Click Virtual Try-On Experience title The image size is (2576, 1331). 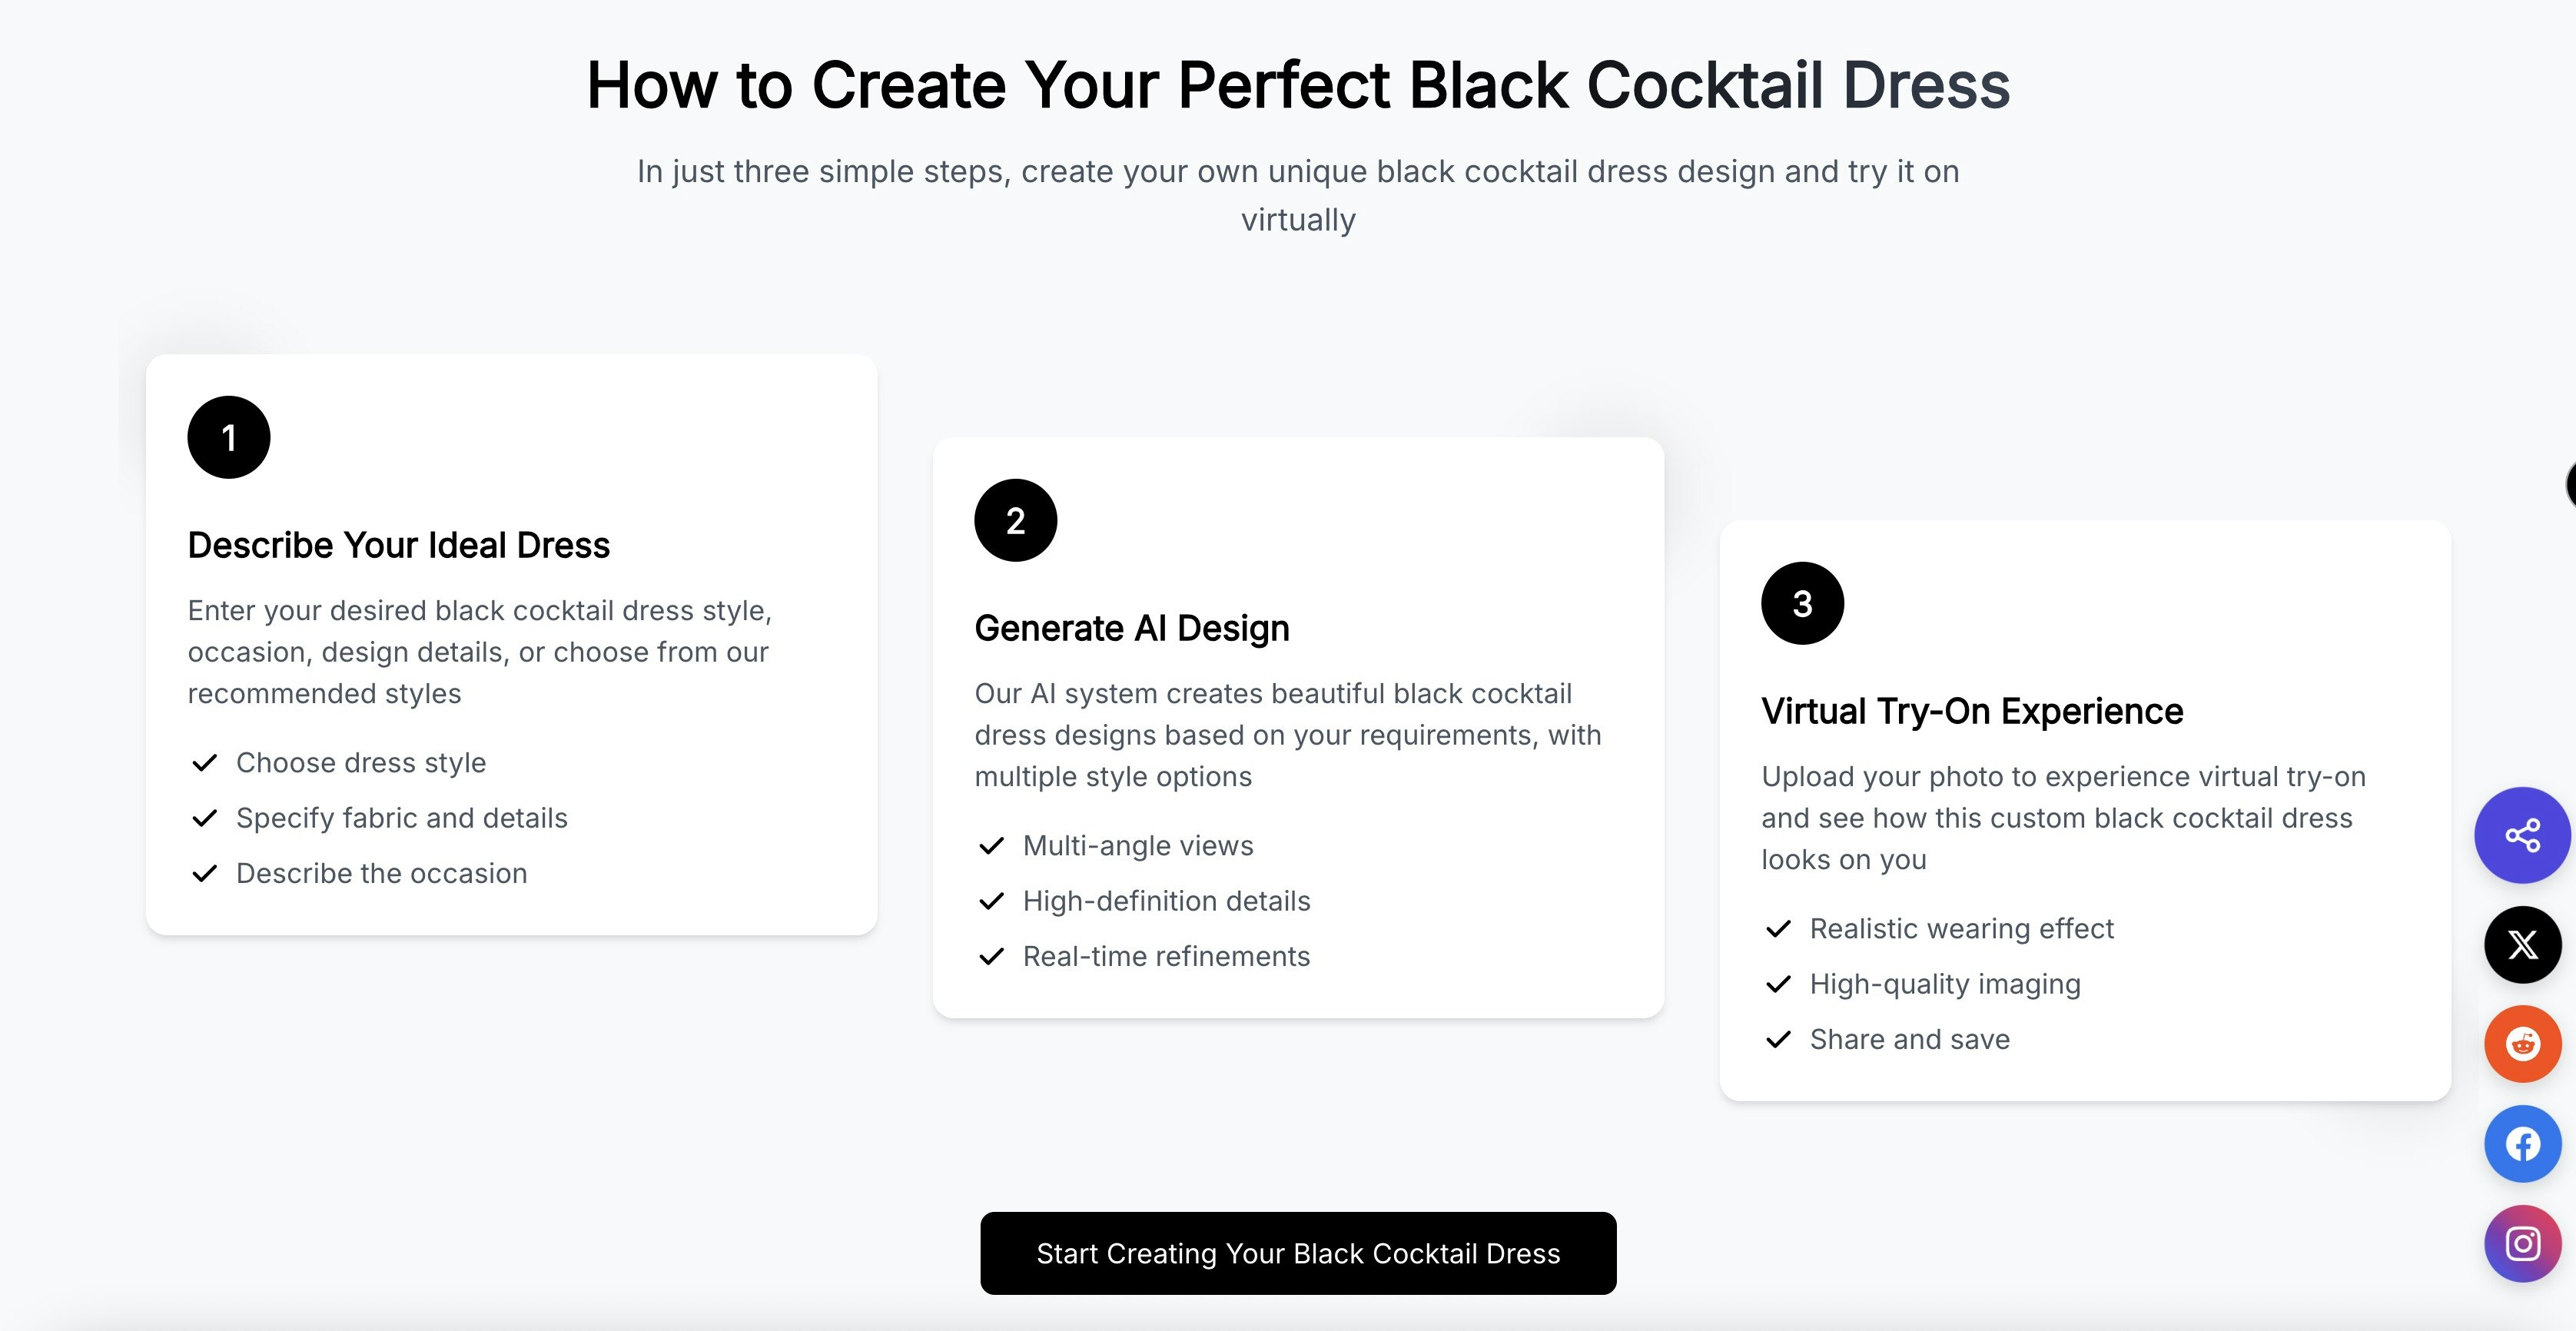1971,711
